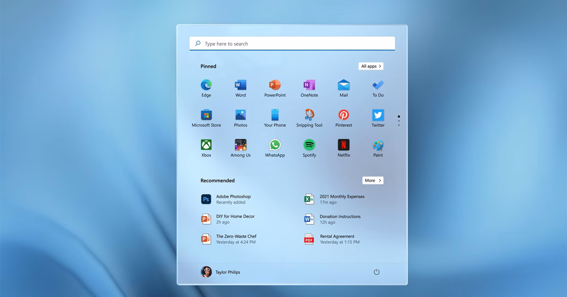Click the All apps button

(x=371, y=66)
